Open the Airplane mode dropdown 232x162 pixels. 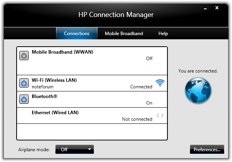(x=75, y=149)
